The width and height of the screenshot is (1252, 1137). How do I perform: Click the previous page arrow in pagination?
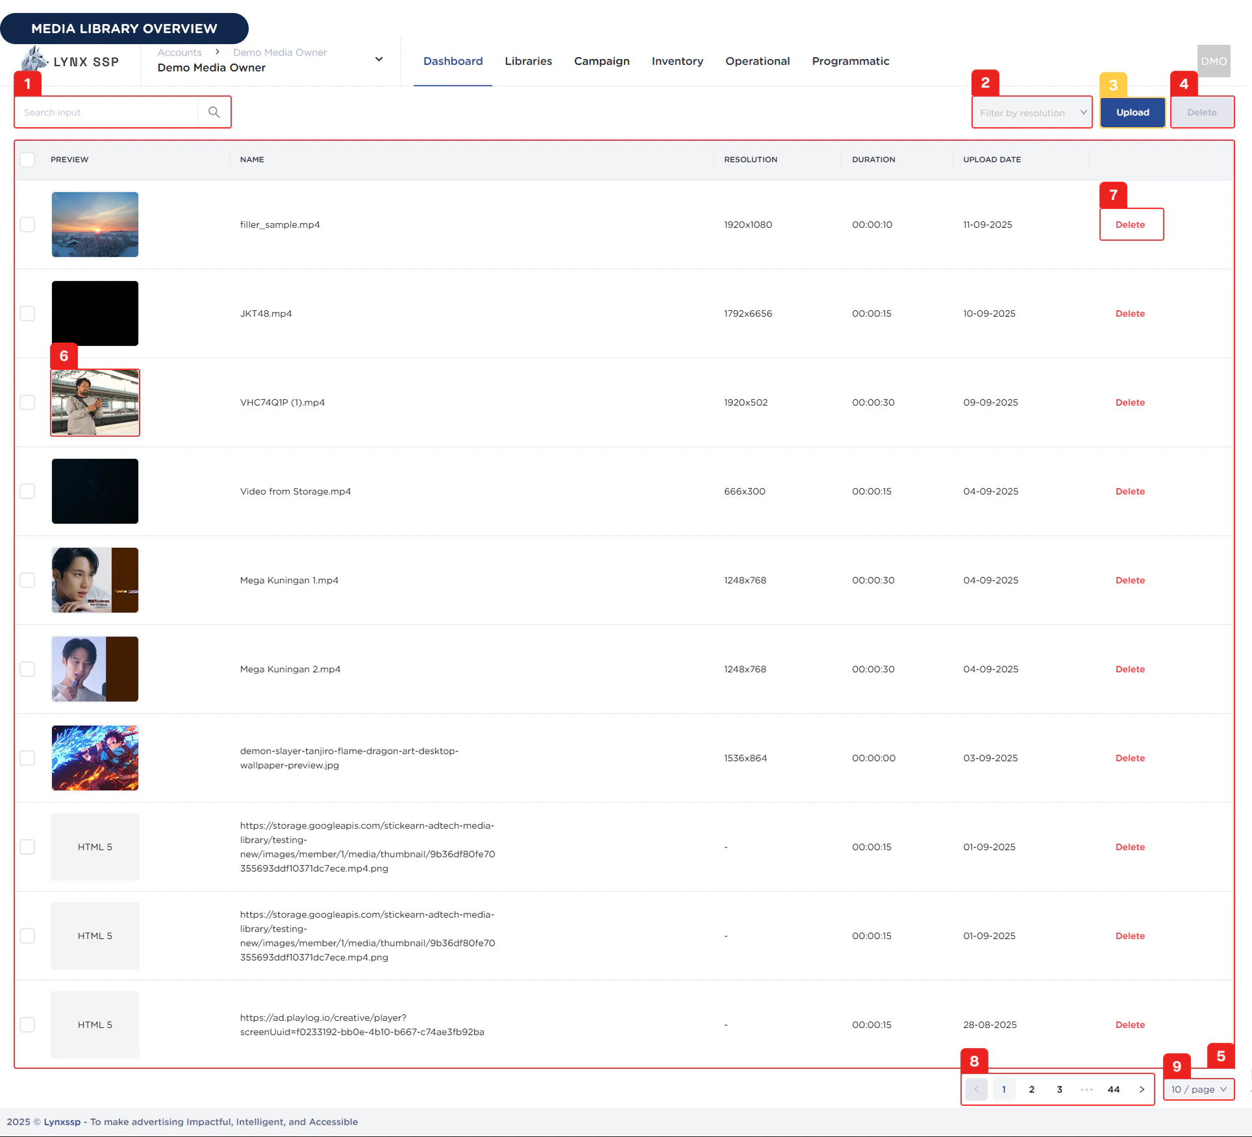pos(976,1089)
